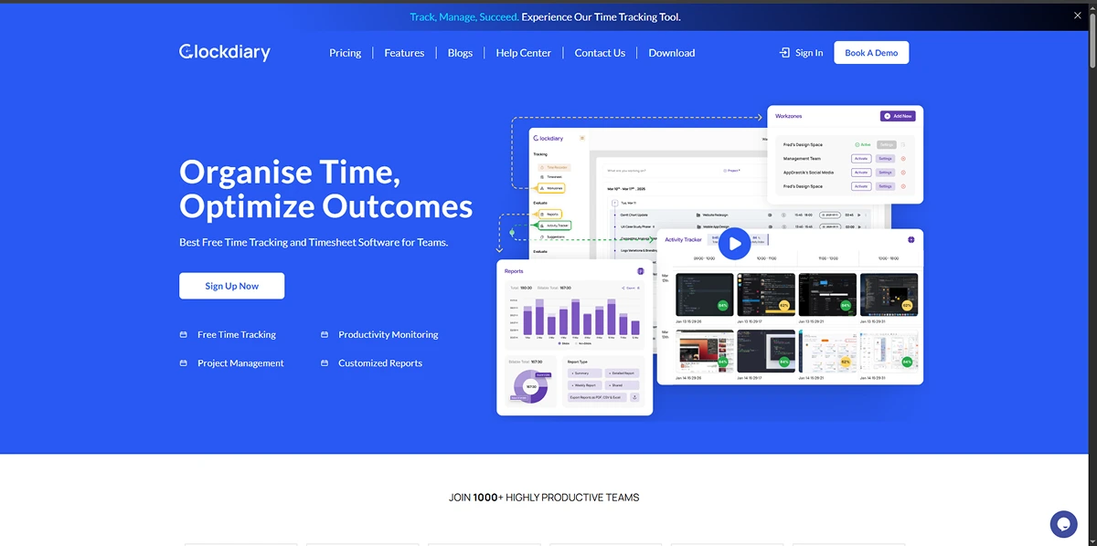Click the 'Customized Reports' feature text

click(x=380, y=363)
